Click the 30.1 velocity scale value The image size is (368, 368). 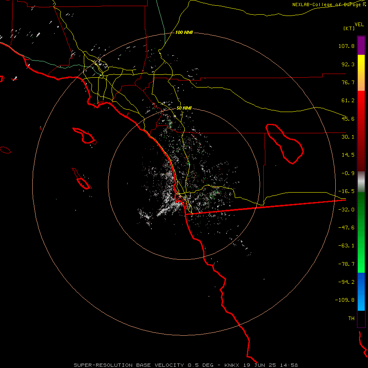tap(348, 137)
